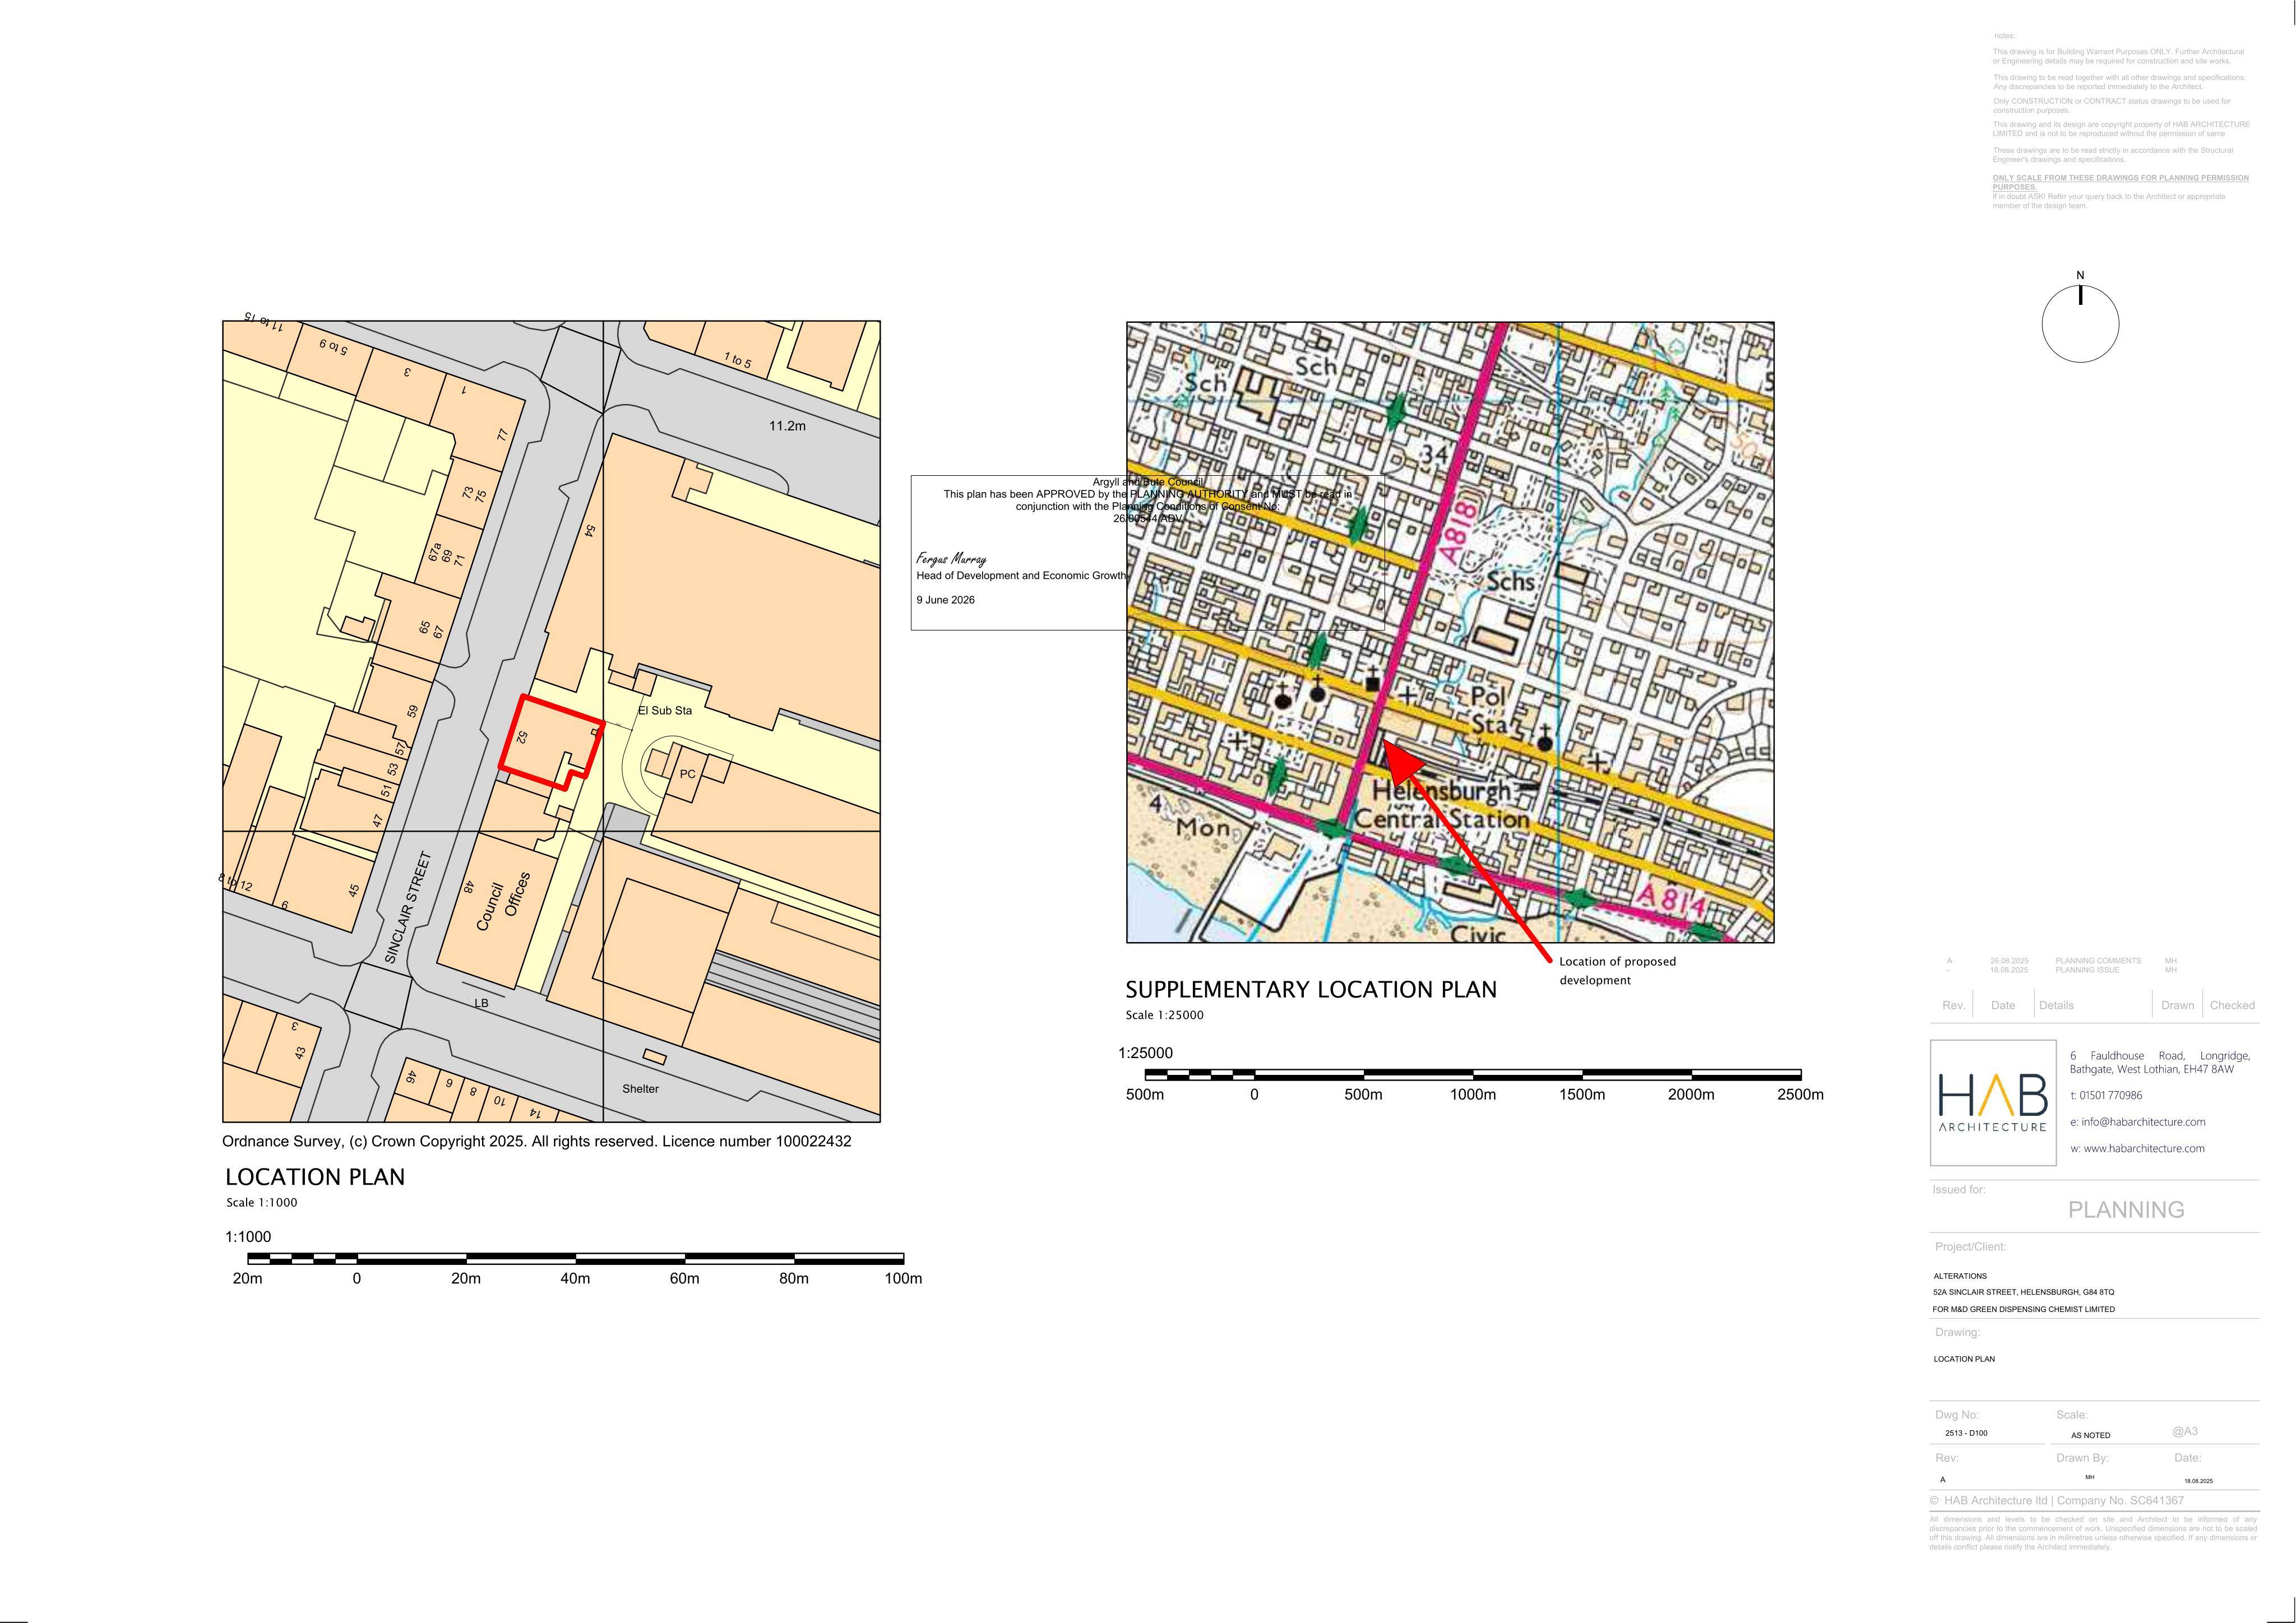Click the 'SUPPLEMENTARY LOCATION PLAN' heading
This screenshot has height=1623, width=2296.
coord(1311,990)
